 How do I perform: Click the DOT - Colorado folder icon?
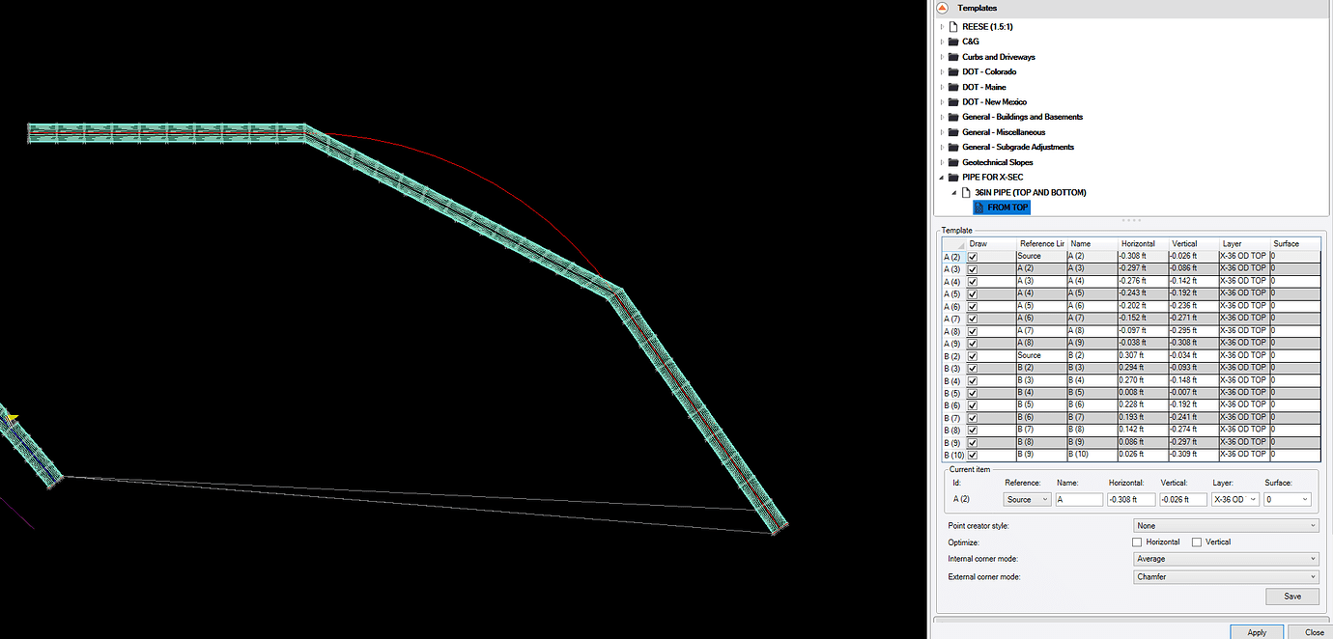pyautogui.click(x=954, y=71)
